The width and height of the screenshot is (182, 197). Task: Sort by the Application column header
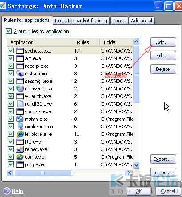(40, 42)
